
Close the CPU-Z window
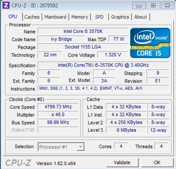click(x=167, y=6)
